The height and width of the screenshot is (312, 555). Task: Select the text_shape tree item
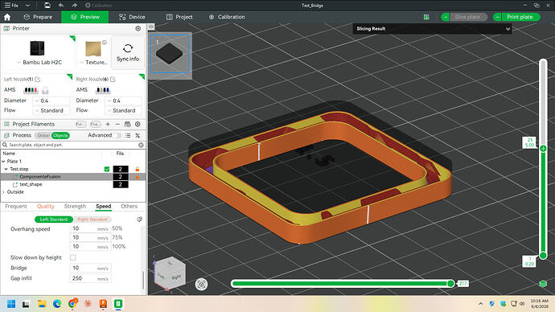click(x=31, y=185)
